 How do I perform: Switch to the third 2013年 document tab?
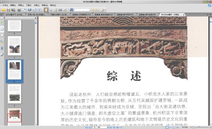58,14
